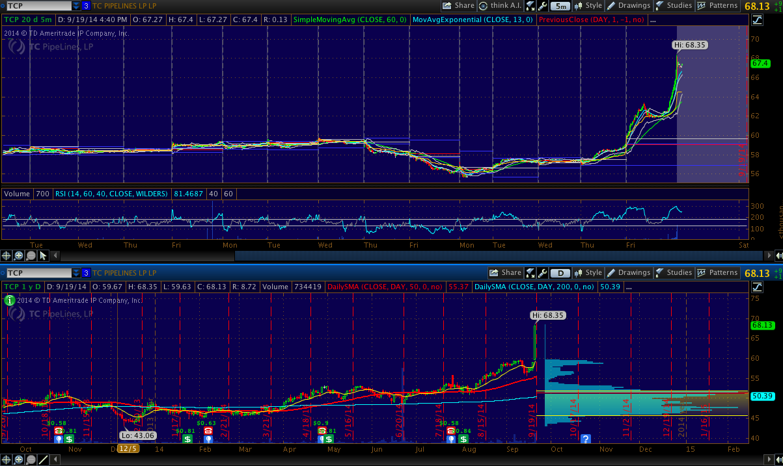Click the blue question mark event icon
The image size is (783, 466).
[585, 439]
